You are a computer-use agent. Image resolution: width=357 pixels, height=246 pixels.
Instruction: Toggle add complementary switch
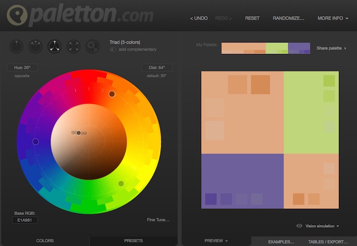[113, 49]
